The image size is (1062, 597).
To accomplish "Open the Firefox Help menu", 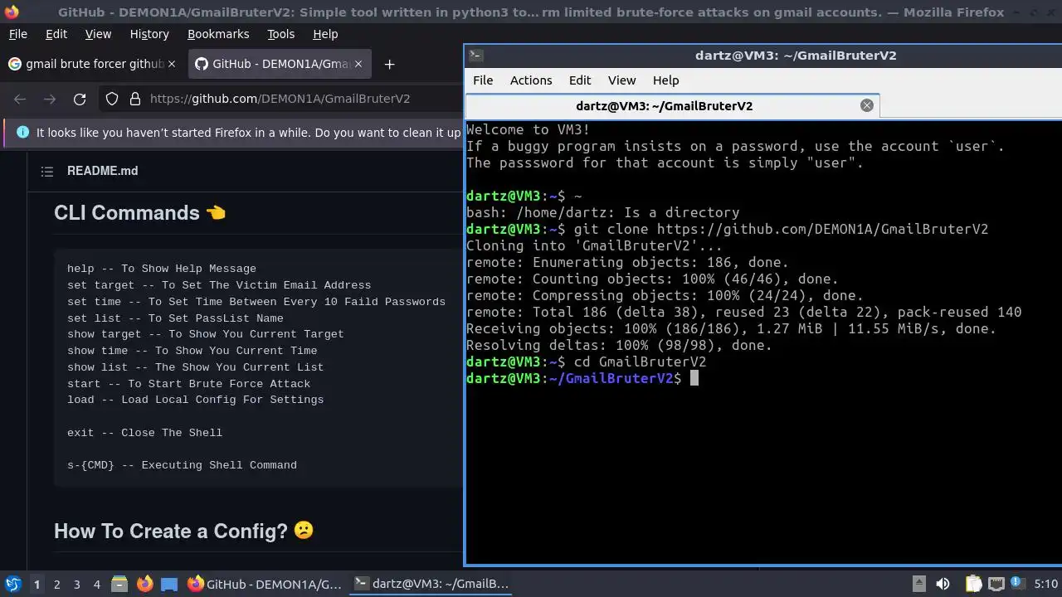I will 325,34.
